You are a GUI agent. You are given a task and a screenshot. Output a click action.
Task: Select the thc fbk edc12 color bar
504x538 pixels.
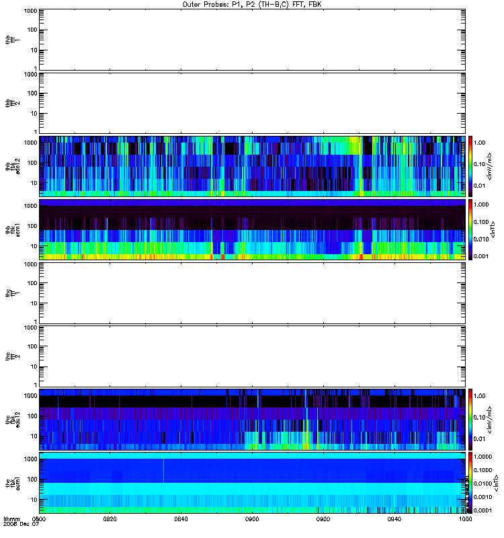pyautogui.click(x=470, y=419)
